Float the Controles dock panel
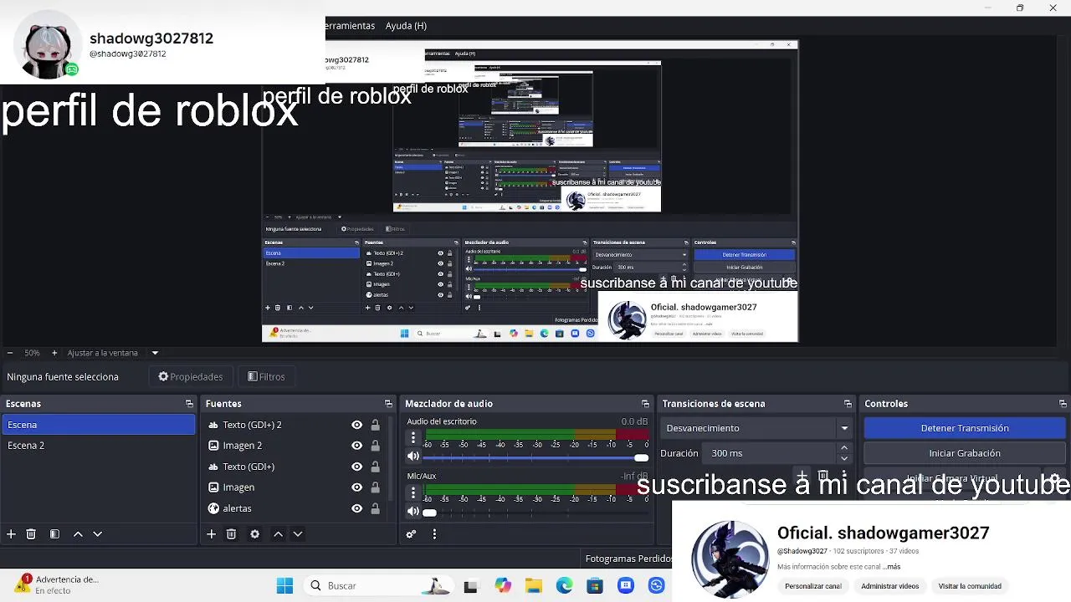Viewport: 1071px width, 602px height. (x=1063, y=404)
